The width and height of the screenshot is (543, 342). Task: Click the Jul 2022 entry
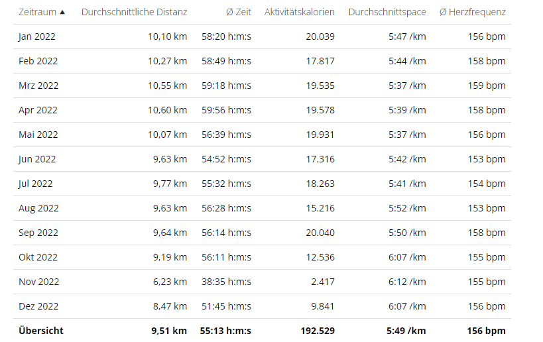pyautogui.click(x=35, y=184)
